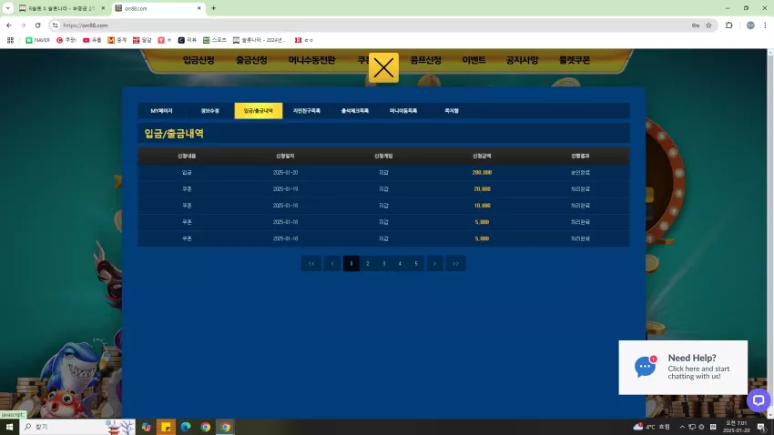Switch to the 쪽지함 tab

tap(452, 111)
